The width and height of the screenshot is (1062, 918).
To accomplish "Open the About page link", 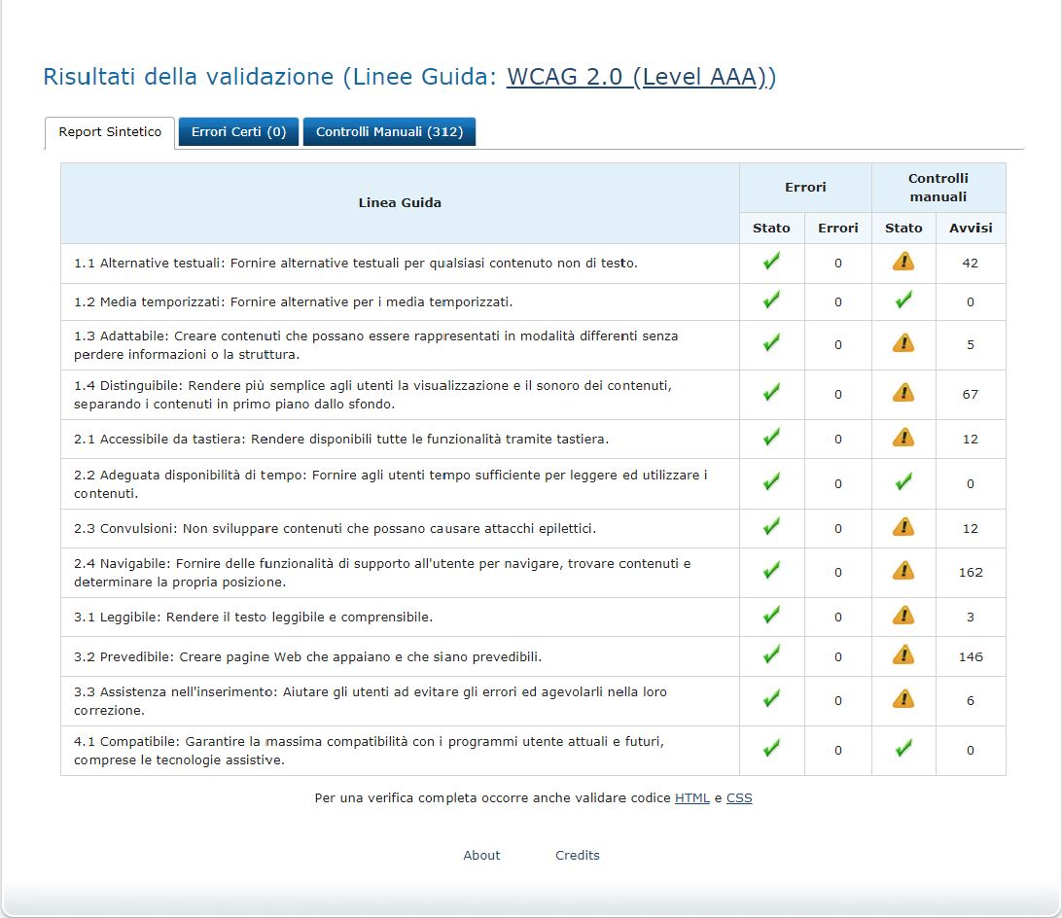I will pyautogui.click(x=481, y=856).
